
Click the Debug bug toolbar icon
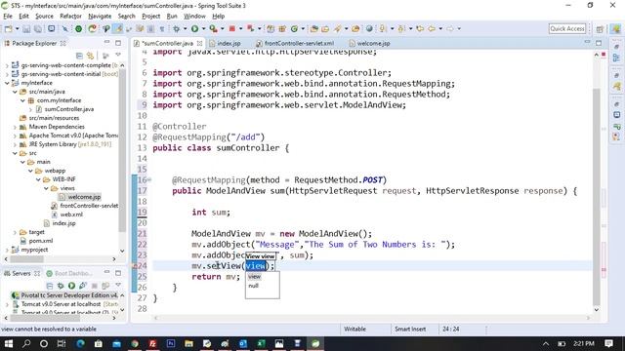[x=176, y=28]
